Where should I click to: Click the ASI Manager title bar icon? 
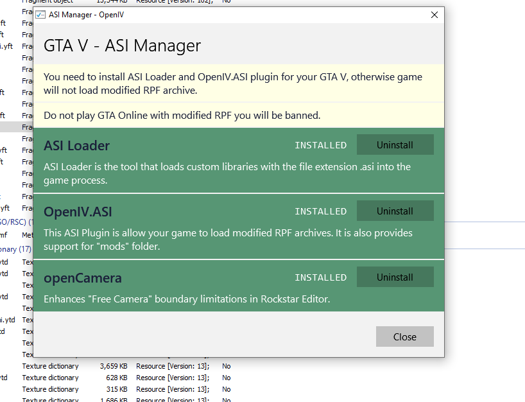[40, 15]
